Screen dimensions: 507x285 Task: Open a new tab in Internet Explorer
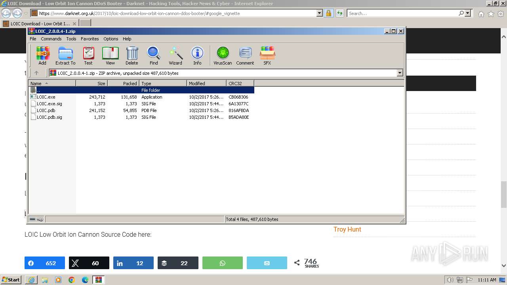coord(85,23)
